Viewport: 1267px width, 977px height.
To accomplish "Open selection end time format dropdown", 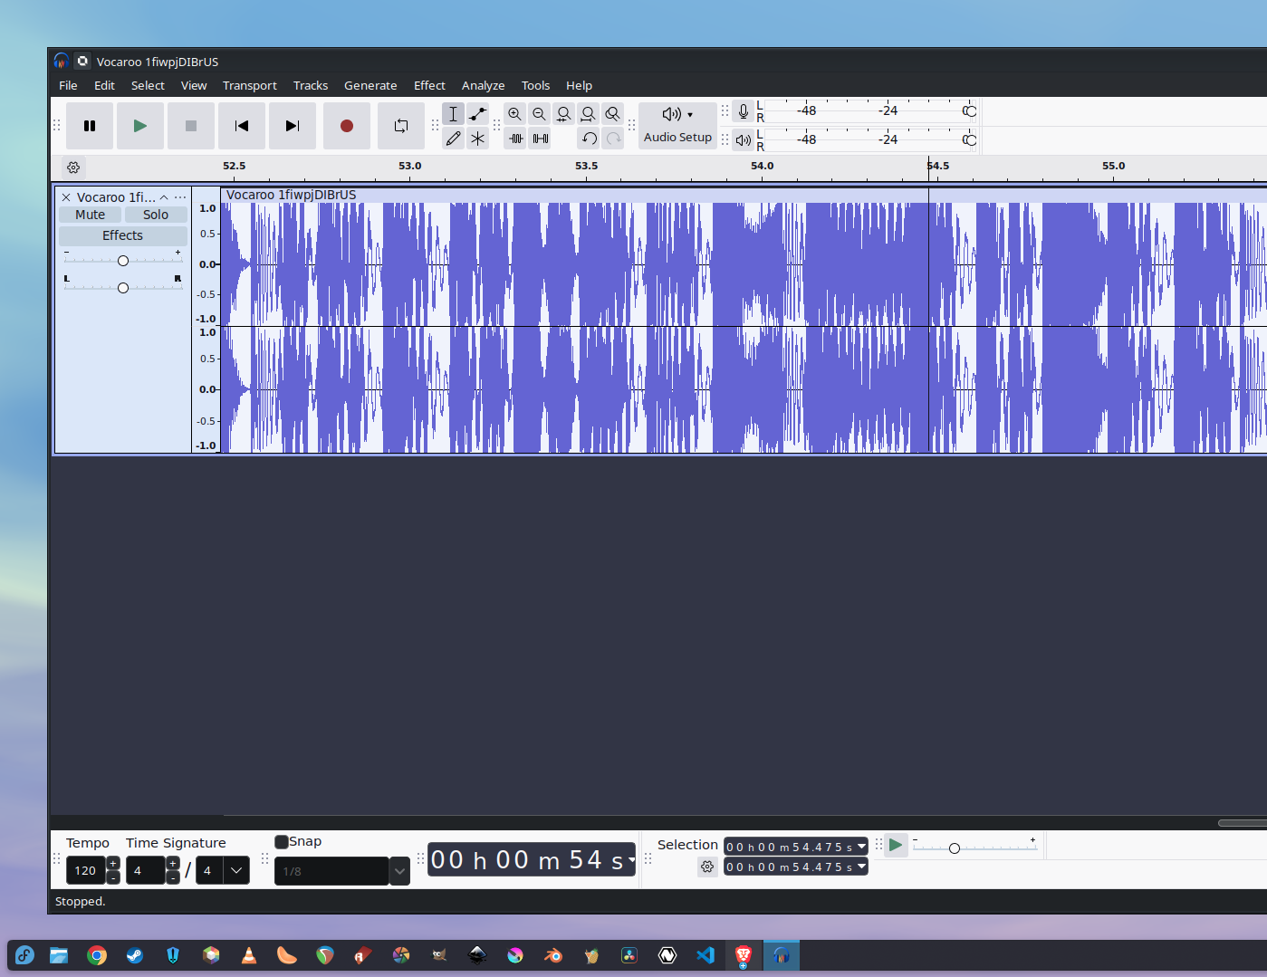I will pyautogui.click(x=861, y=866).
